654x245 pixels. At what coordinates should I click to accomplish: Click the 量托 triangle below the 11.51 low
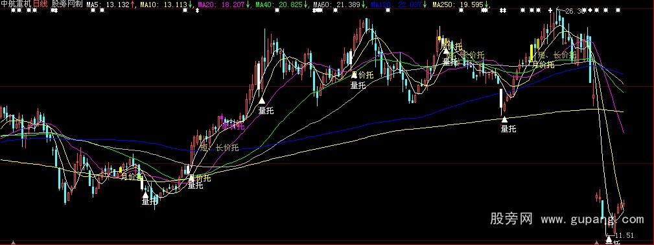pyautogui.click(x=609, y=239)
